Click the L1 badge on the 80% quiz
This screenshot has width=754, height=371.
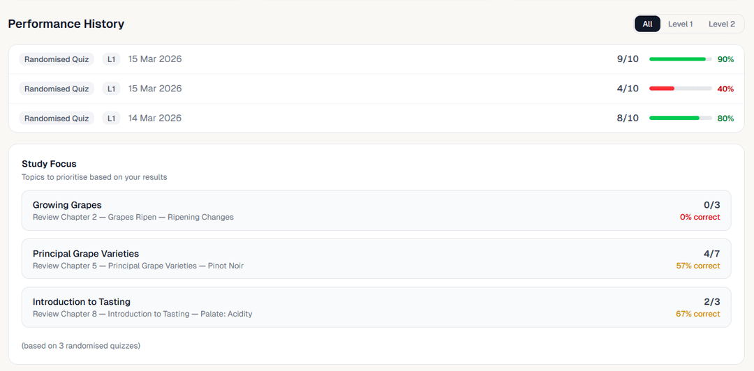(111, 119)
